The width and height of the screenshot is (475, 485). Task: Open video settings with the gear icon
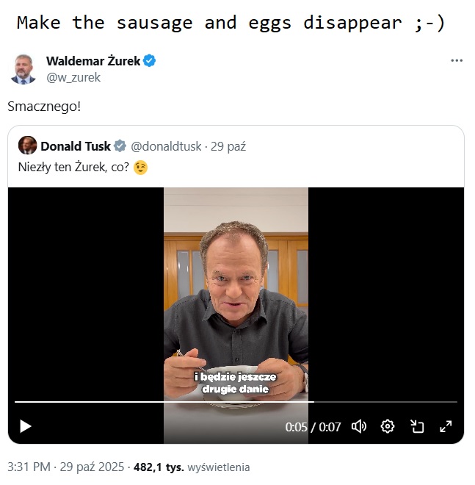tap(388, 426)
